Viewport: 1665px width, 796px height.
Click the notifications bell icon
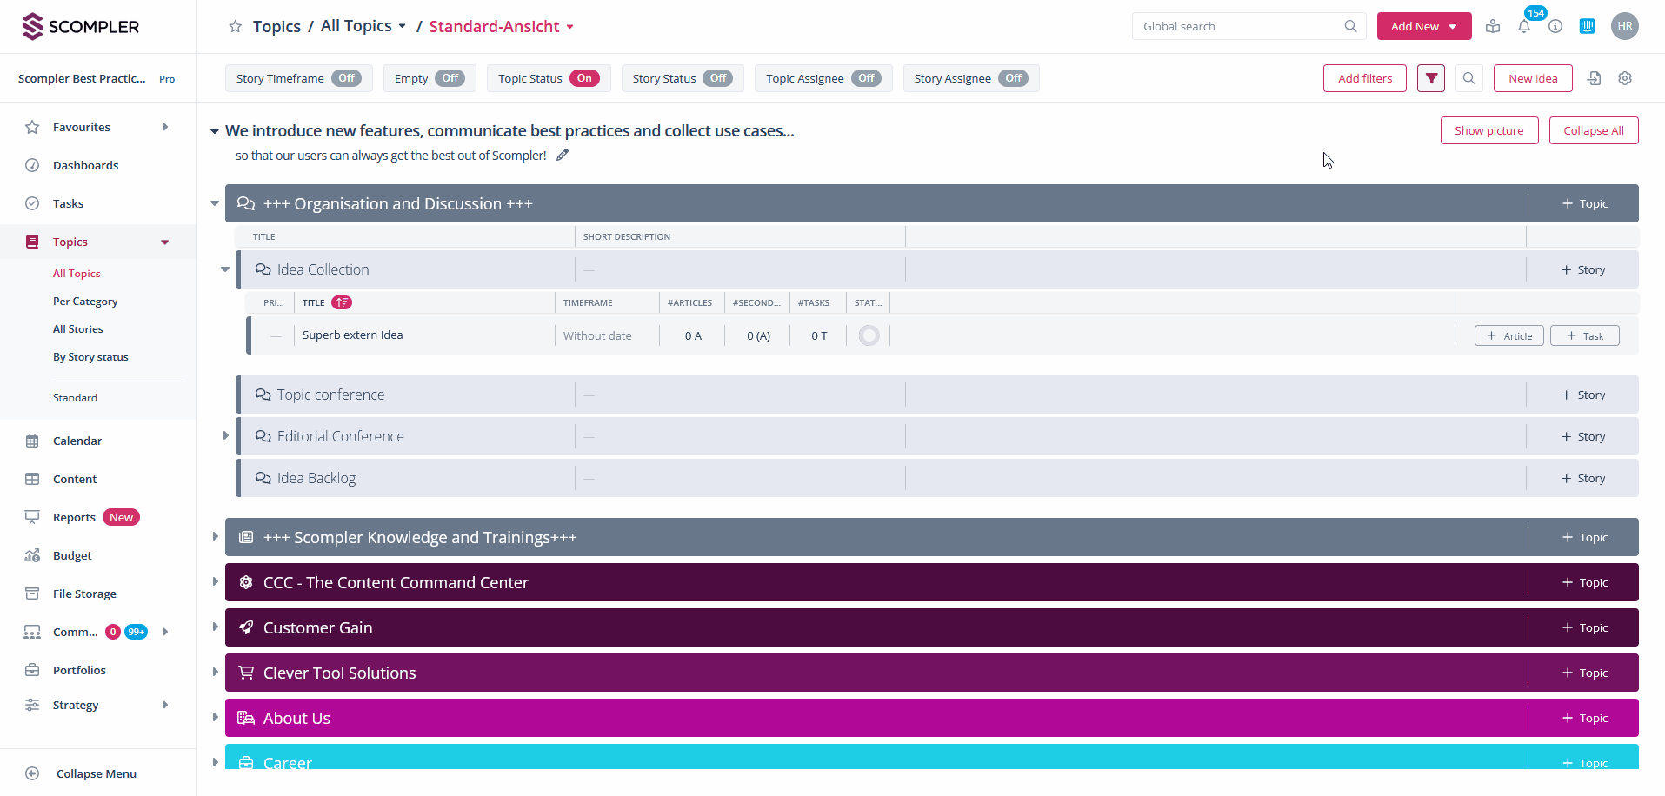click(x=1524, y=27)
